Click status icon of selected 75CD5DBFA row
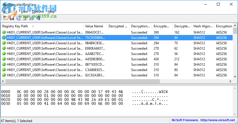The width and height of the screenshot is (238, 124). 4,38
